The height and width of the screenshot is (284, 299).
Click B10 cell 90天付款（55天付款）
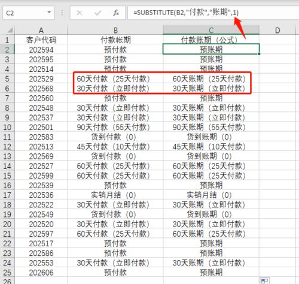115,127
